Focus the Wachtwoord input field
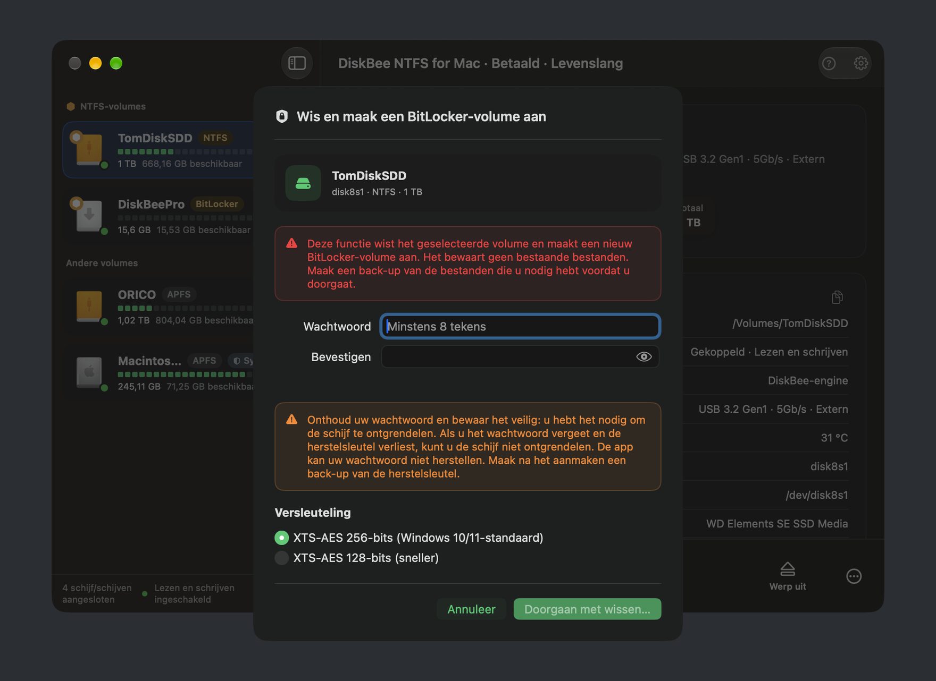The image size is (936, 681). 520,326
